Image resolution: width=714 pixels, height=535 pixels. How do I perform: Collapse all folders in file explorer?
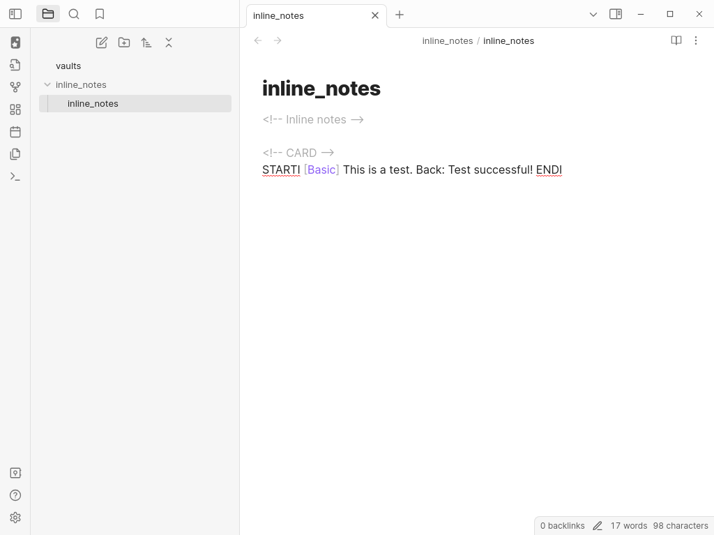click(x=169, y=43)
